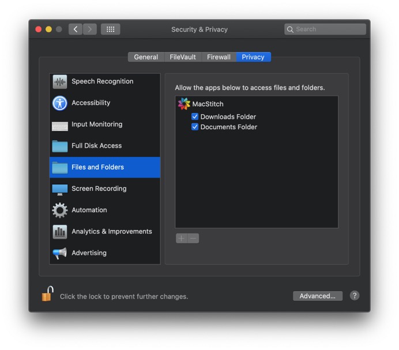399x350 pixels.
Task: Select the Speech Recognition waveform icon
Action: tap(60, 82)
